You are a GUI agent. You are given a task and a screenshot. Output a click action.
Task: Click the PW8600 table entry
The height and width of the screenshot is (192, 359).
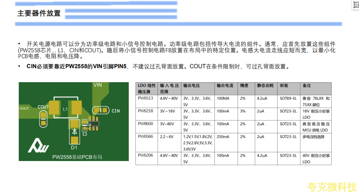(145, 124)
